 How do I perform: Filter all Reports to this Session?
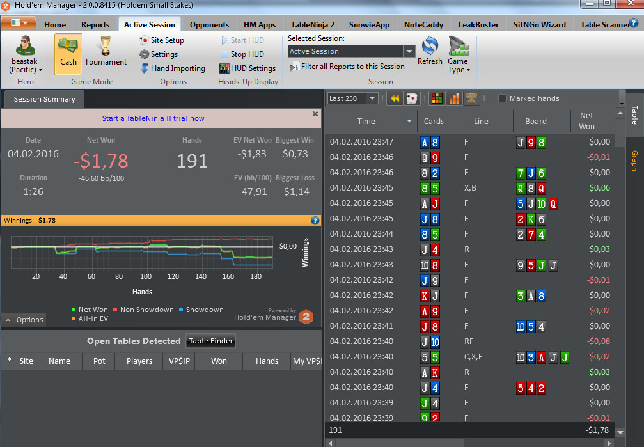(347, 67)
